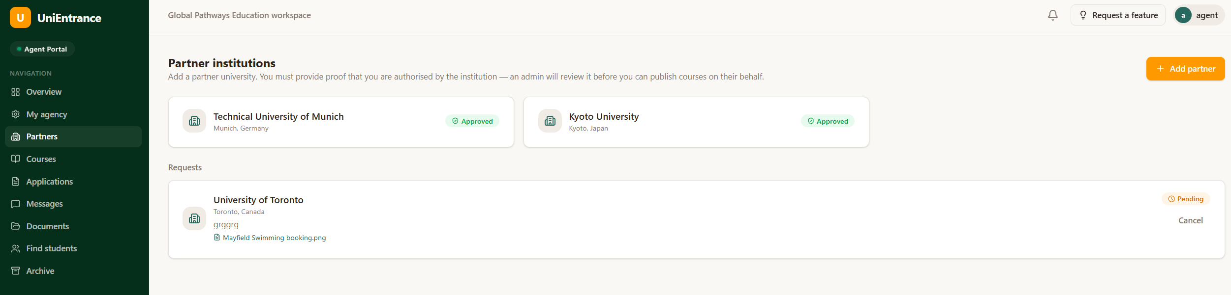Click shield icon in Munich Approved badge

455,121
